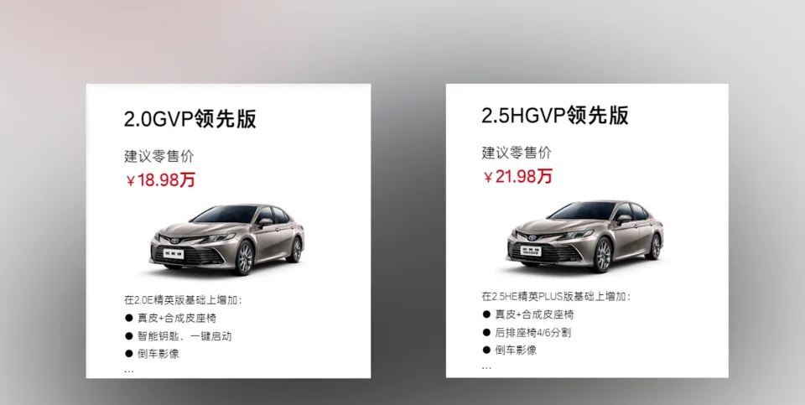Select the 2.0GVP领先版 title
Screen dimensions: 805x405
(190, 118)
